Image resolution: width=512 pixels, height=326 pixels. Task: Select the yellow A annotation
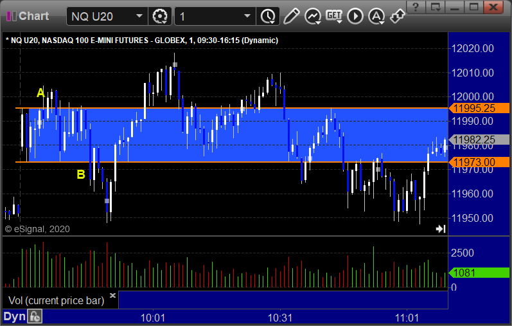40,93
